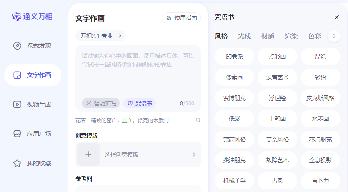
Task: Select the 吉卜力 style tag
Action: [x=320, y=181]
